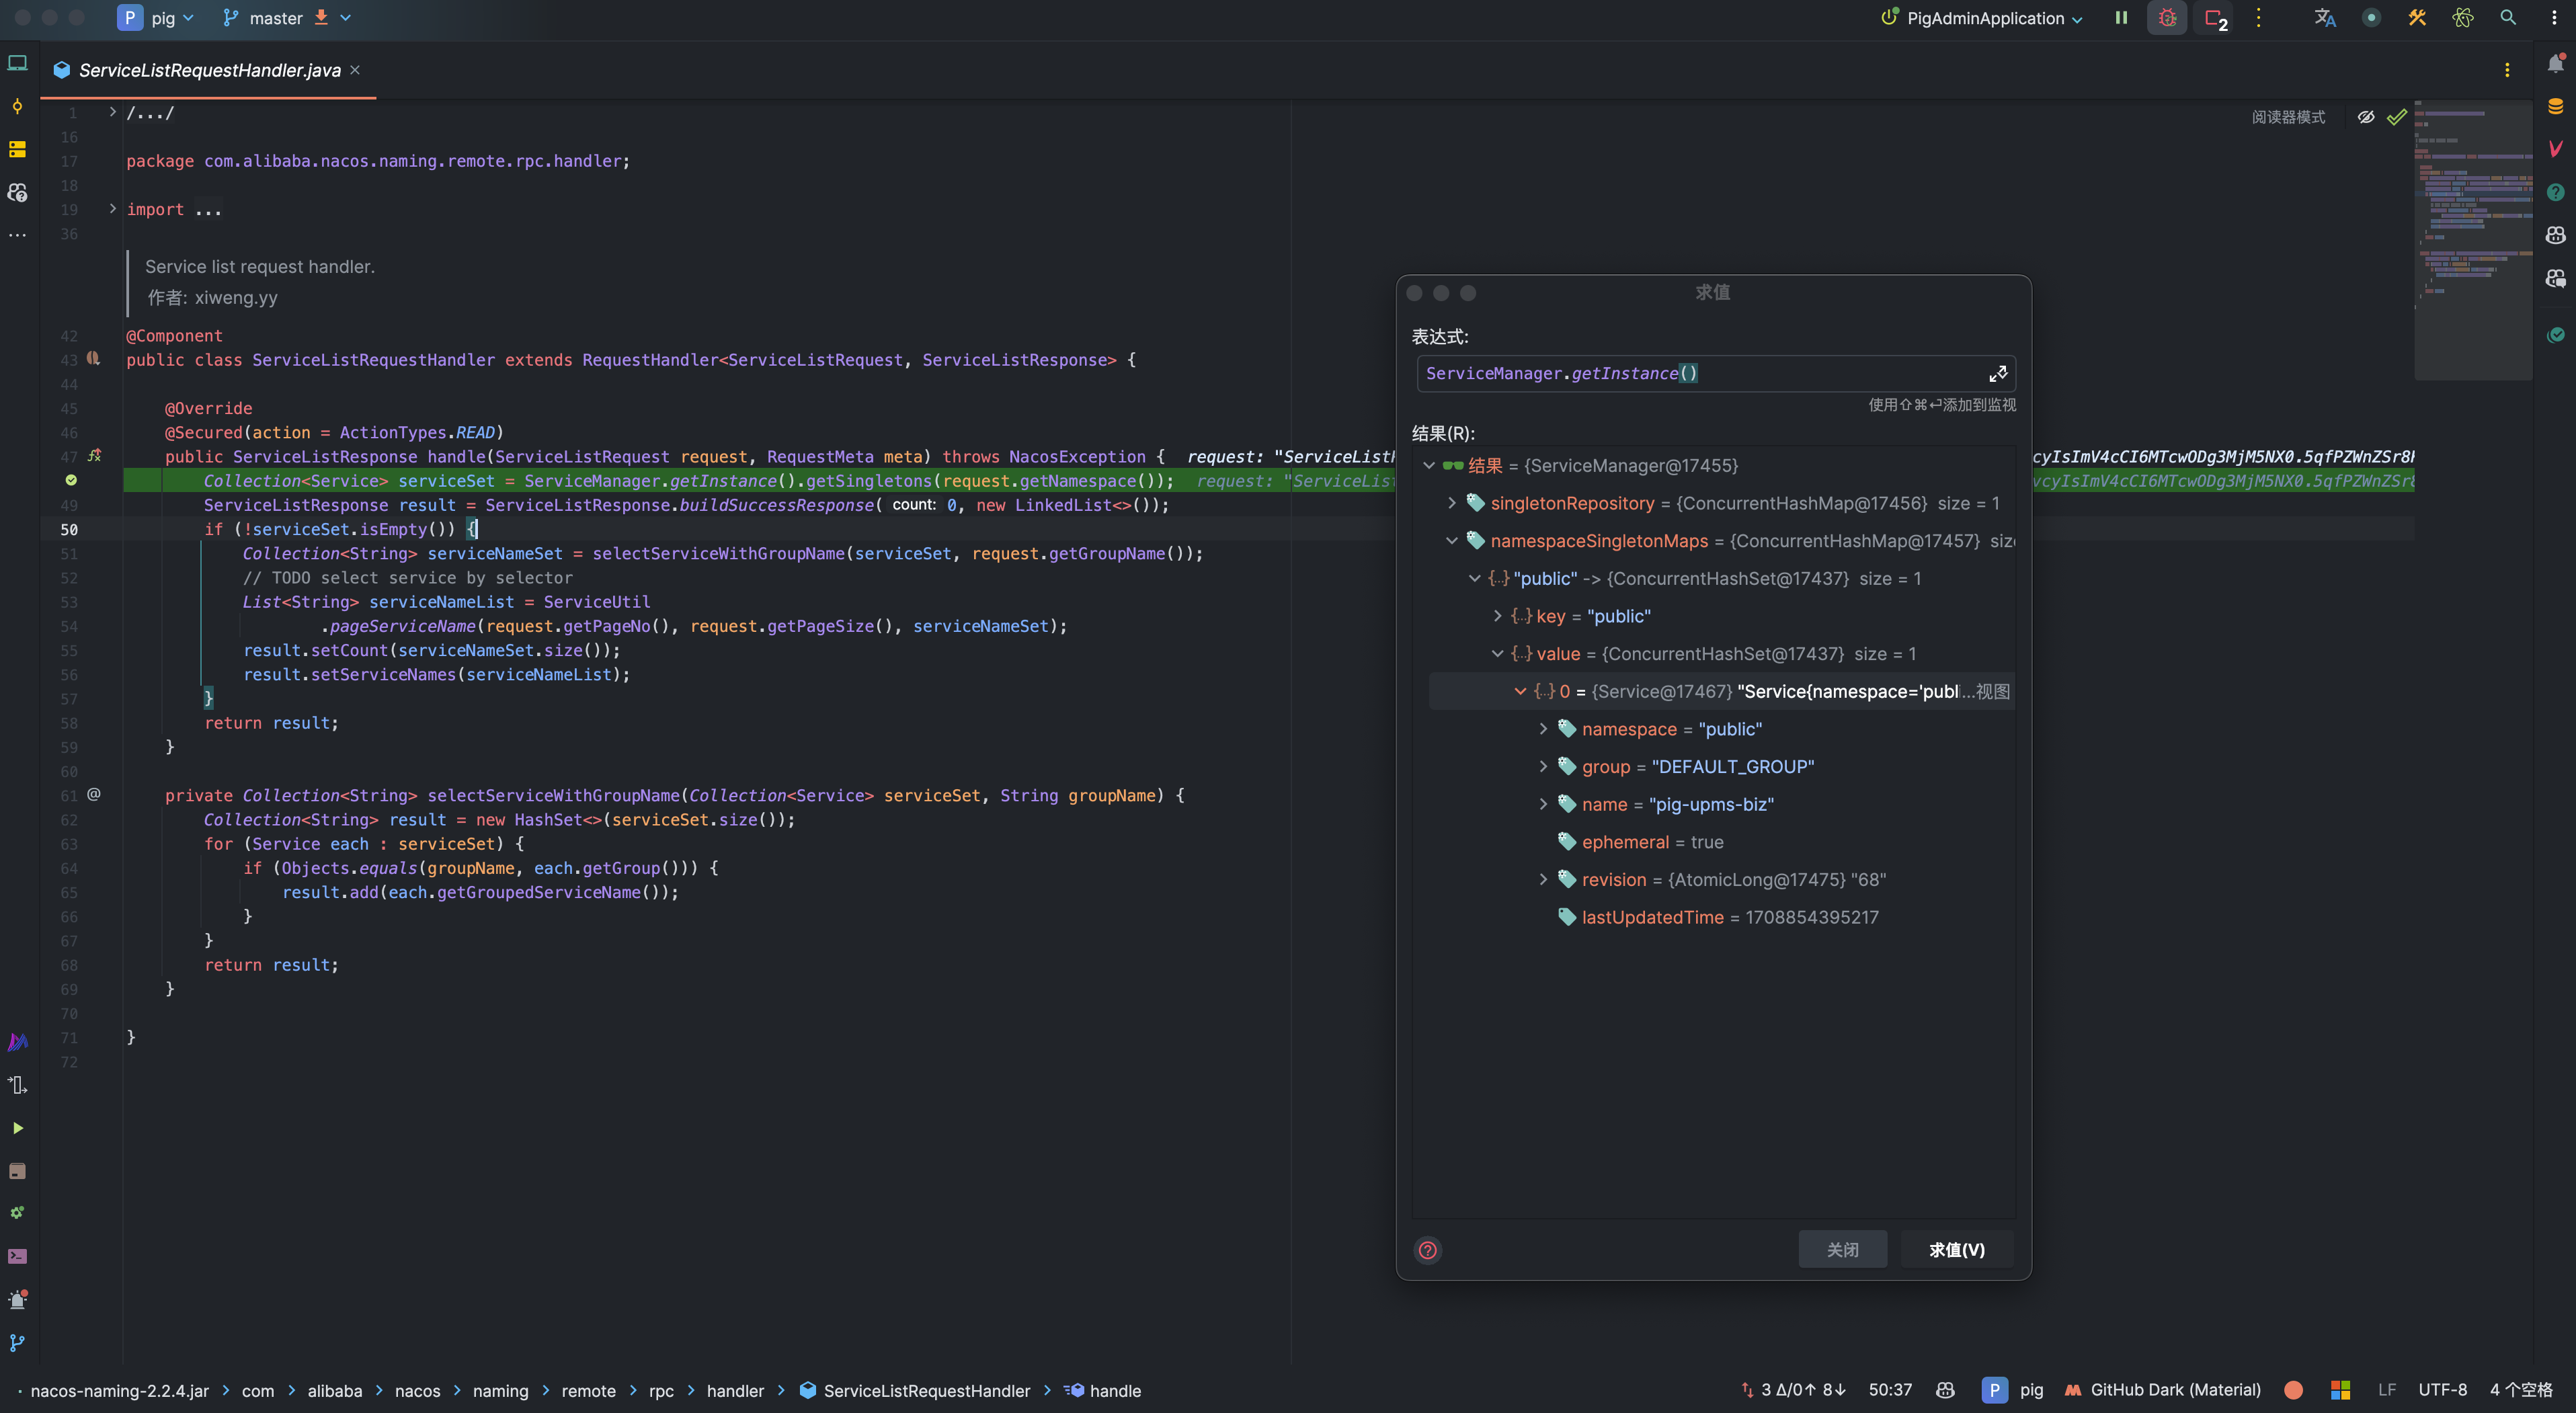
Task: Expand the expression input field
Action: point(1997,374)
